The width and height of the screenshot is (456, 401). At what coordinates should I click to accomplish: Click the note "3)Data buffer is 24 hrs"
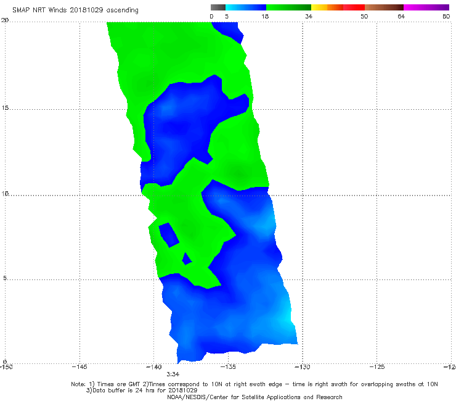pos(142,391)
